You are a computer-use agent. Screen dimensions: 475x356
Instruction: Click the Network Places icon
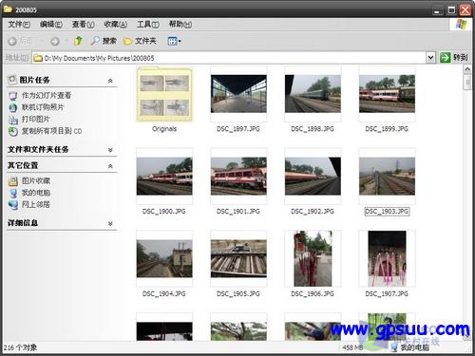13,205
